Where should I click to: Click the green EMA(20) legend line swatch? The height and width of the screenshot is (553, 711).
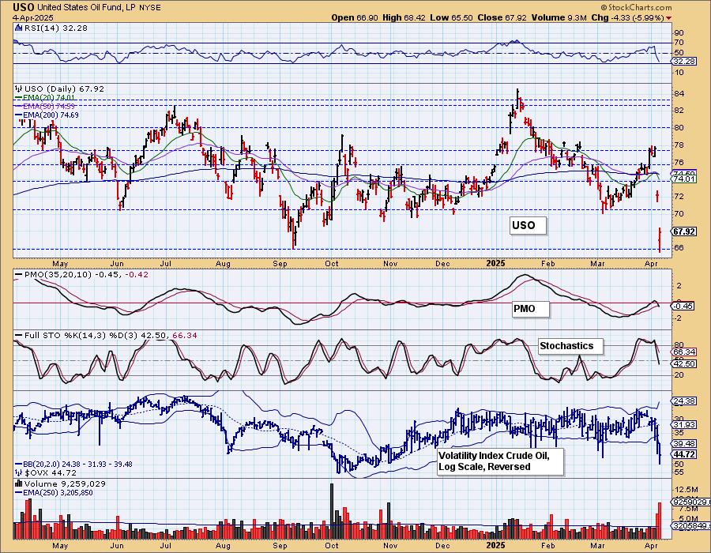[18, 97]
